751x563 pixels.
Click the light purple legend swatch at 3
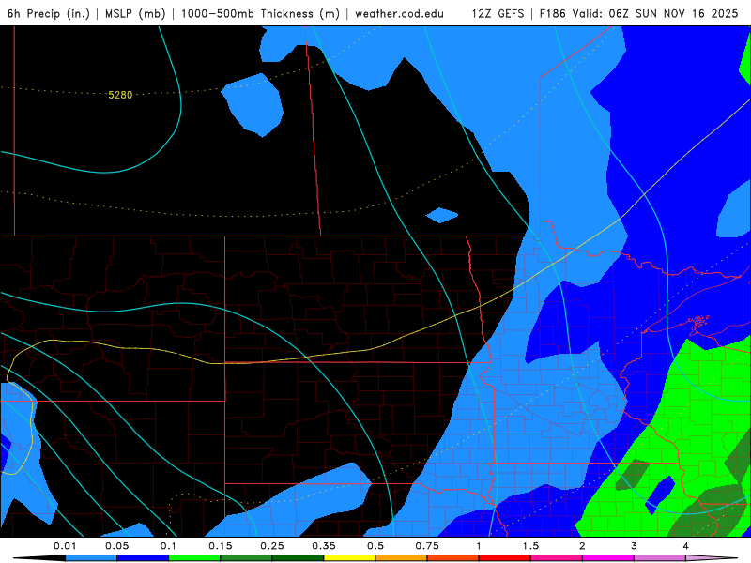coord(660,558)
